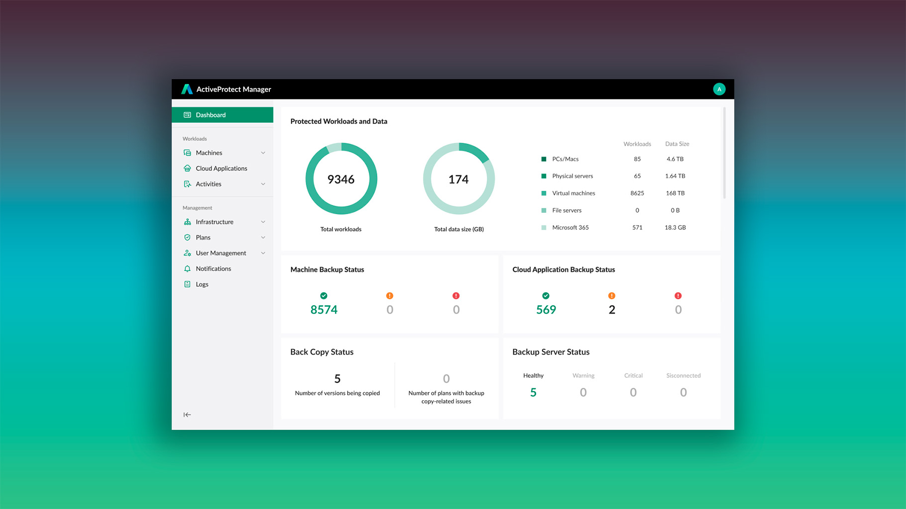Click Machine Backup red error icon

[x=456, y=296]
